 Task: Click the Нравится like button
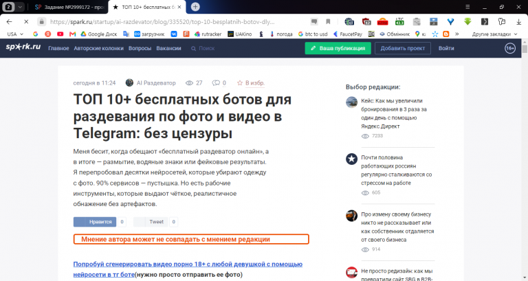(95, 222)
